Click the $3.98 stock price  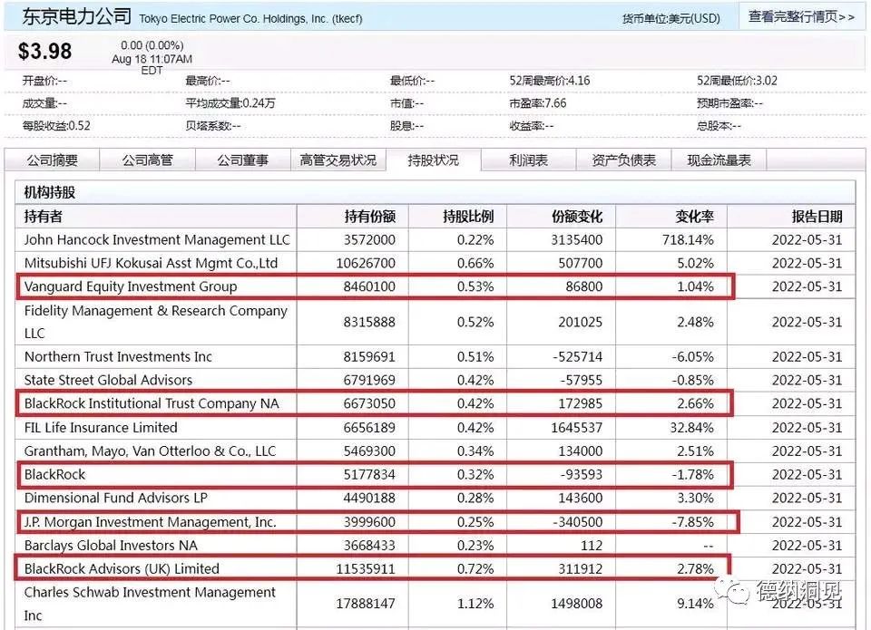45,51
